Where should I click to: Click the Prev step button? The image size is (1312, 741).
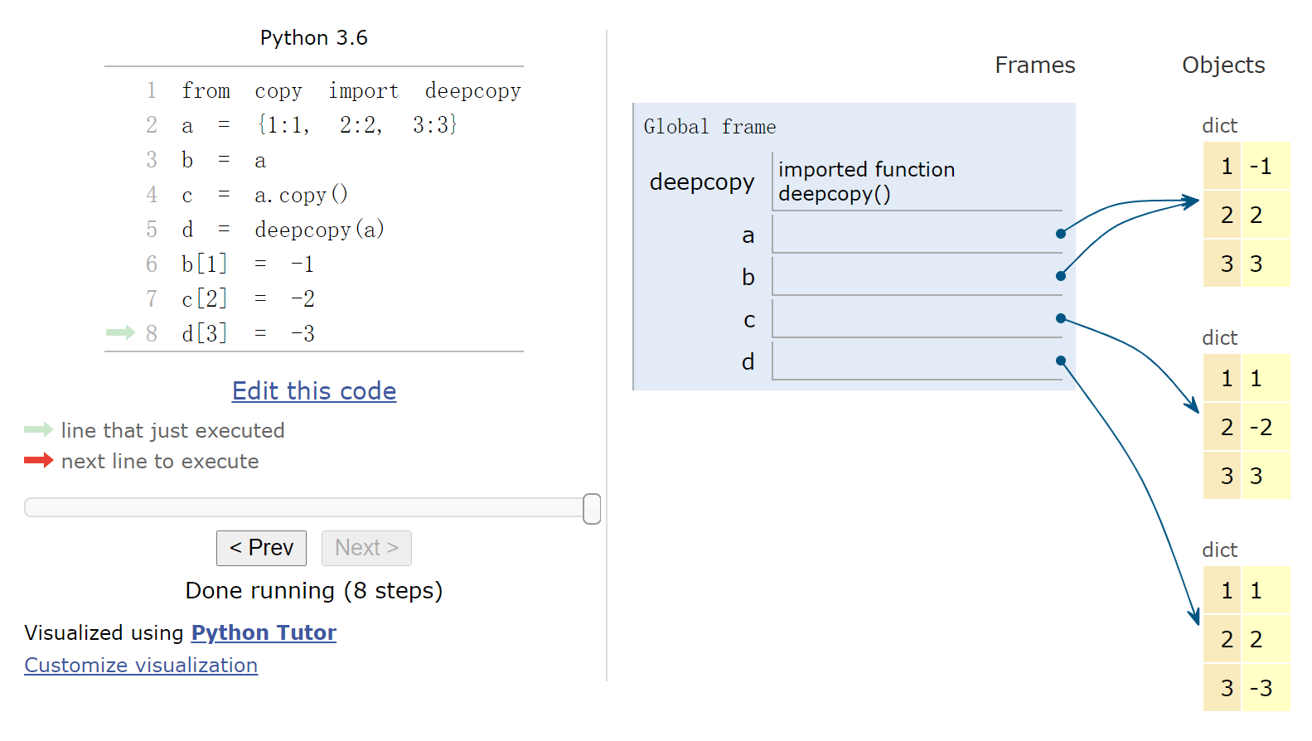pyautogui.click(x=261, y=548)
